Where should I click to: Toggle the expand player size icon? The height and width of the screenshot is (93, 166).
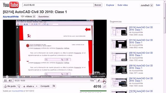(99, 81)
